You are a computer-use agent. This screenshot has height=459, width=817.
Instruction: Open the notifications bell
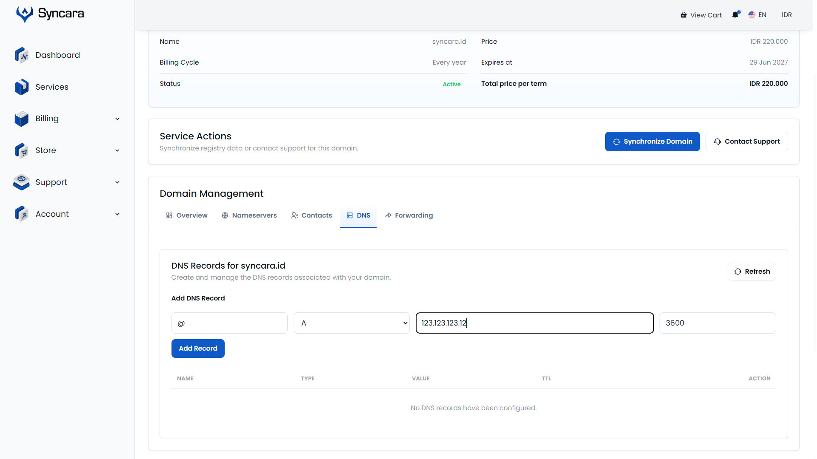735,15
